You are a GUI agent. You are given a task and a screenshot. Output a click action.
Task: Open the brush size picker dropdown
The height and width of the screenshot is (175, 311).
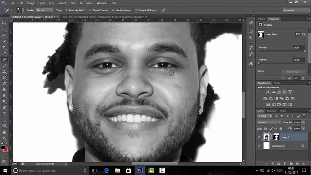pos(23,10)
